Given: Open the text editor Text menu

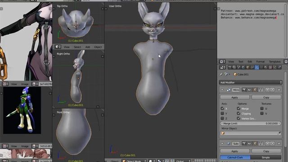Looking at the screenshot, I should [241, 62].
